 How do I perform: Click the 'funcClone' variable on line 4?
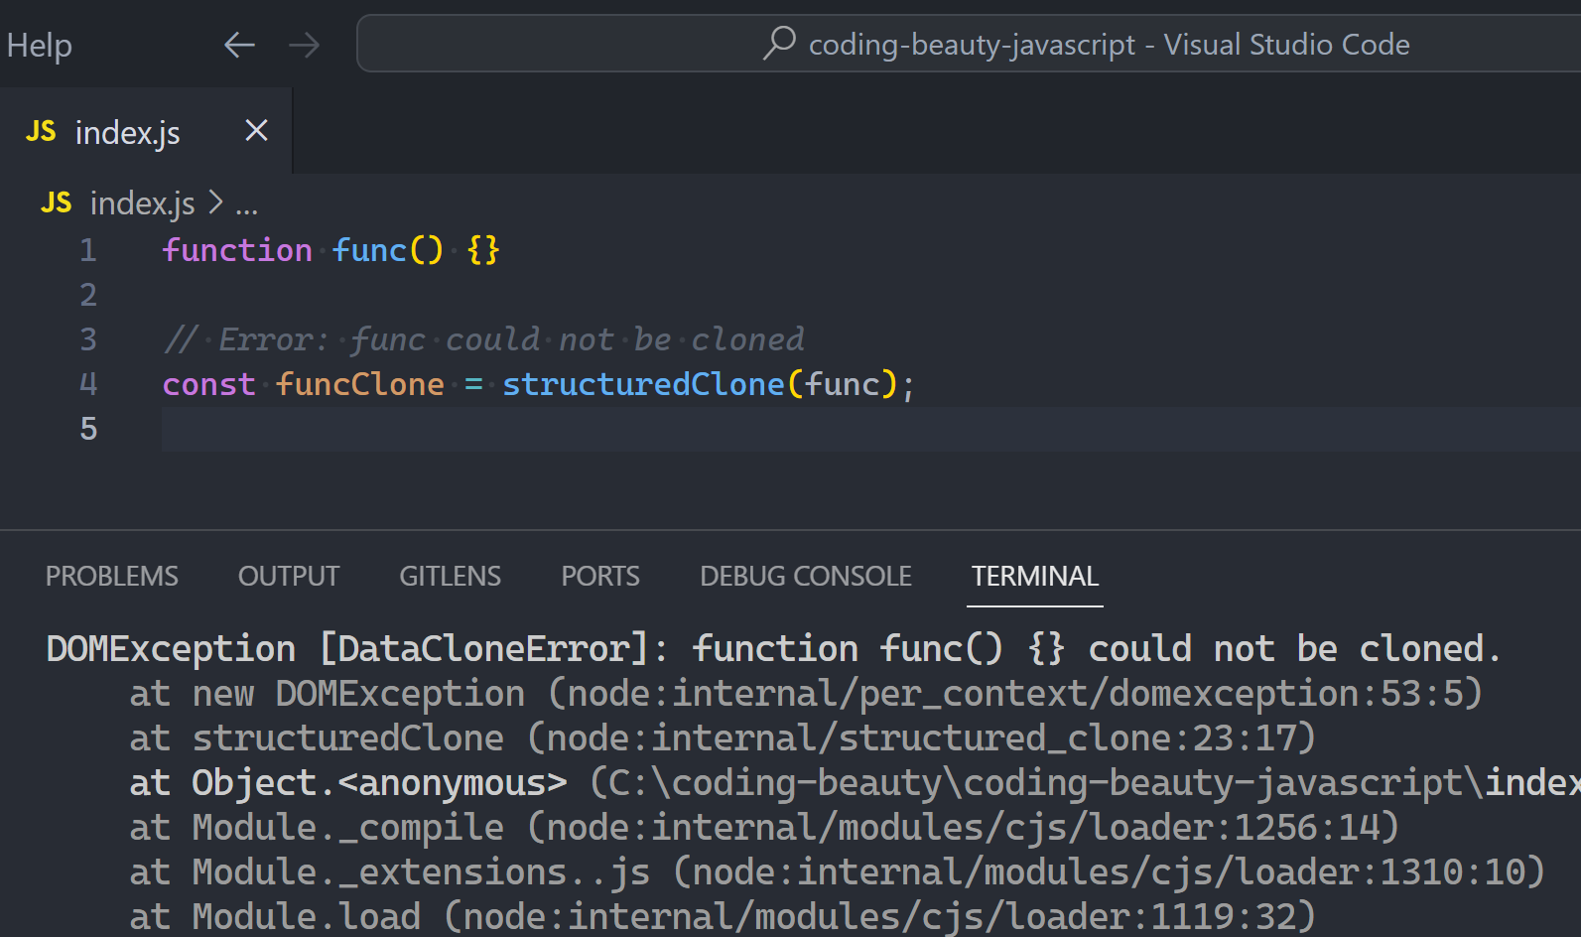(360, 384)
